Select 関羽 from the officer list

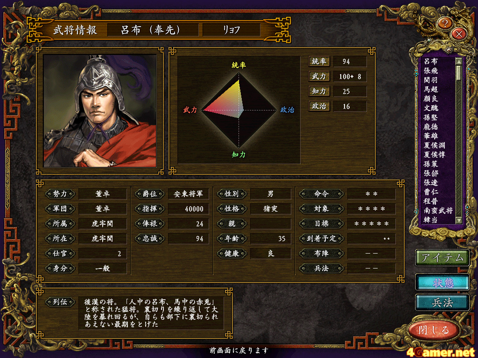(x=431, y=80)
